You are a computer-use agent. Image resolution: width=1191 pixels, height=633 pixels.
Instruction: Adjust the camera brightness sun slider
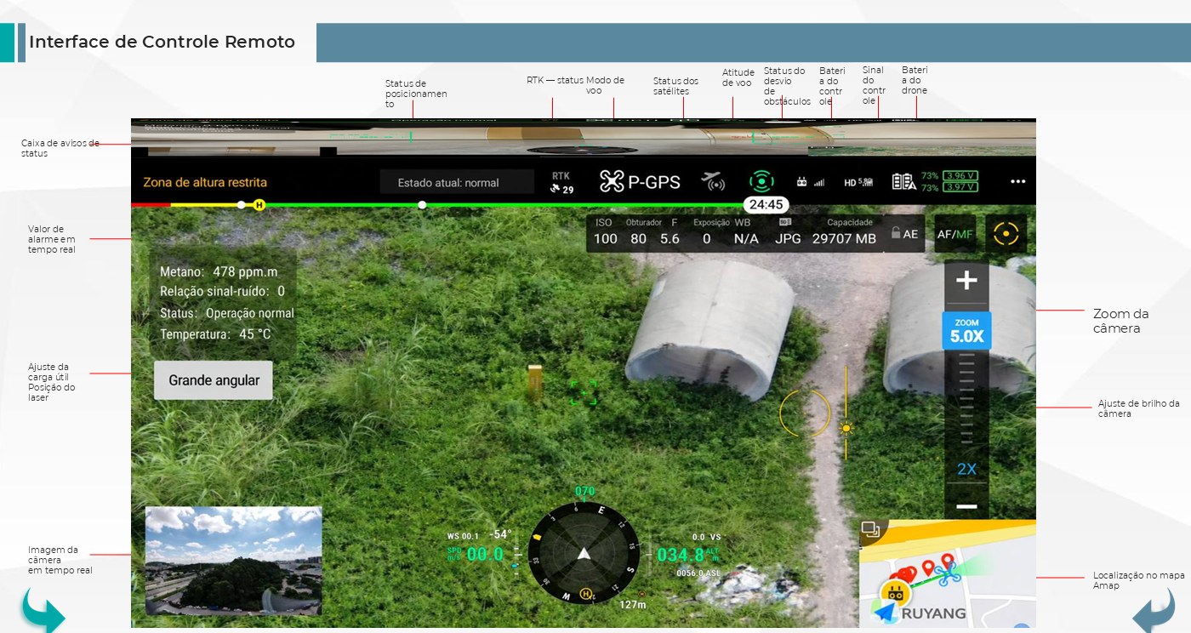[846, 427]
